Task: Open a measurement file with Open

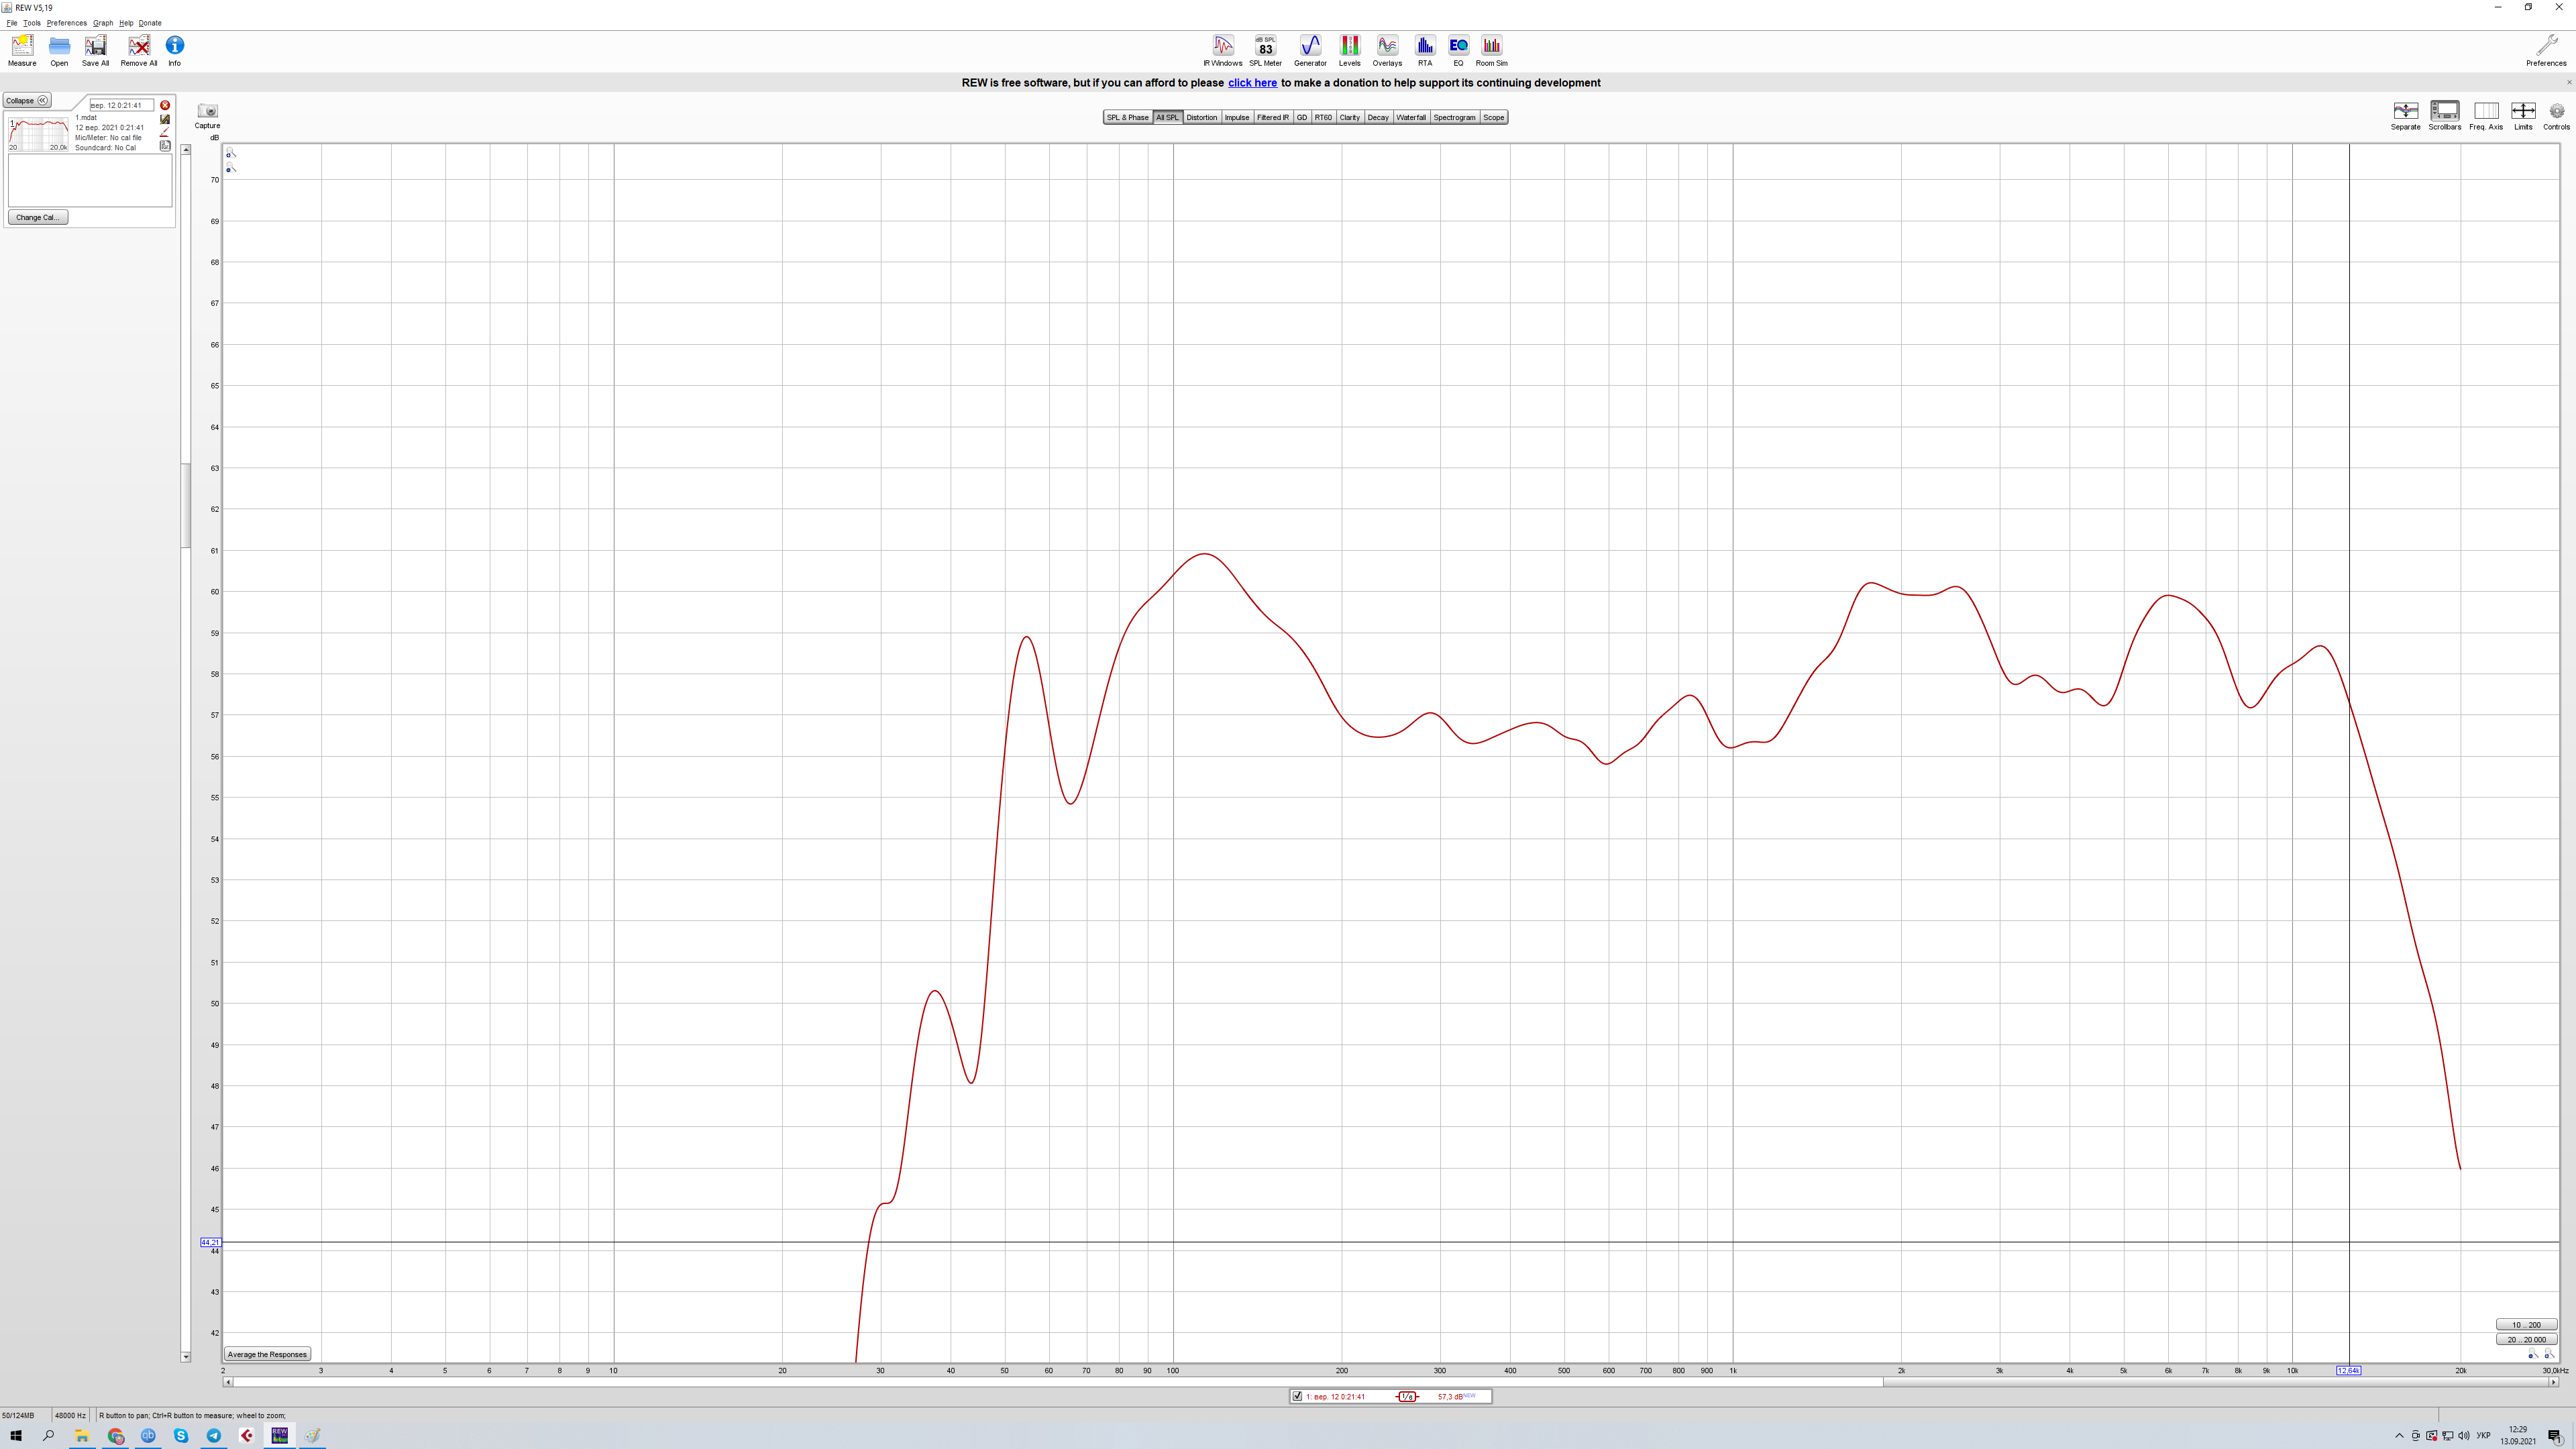Action: pos(59,50)
